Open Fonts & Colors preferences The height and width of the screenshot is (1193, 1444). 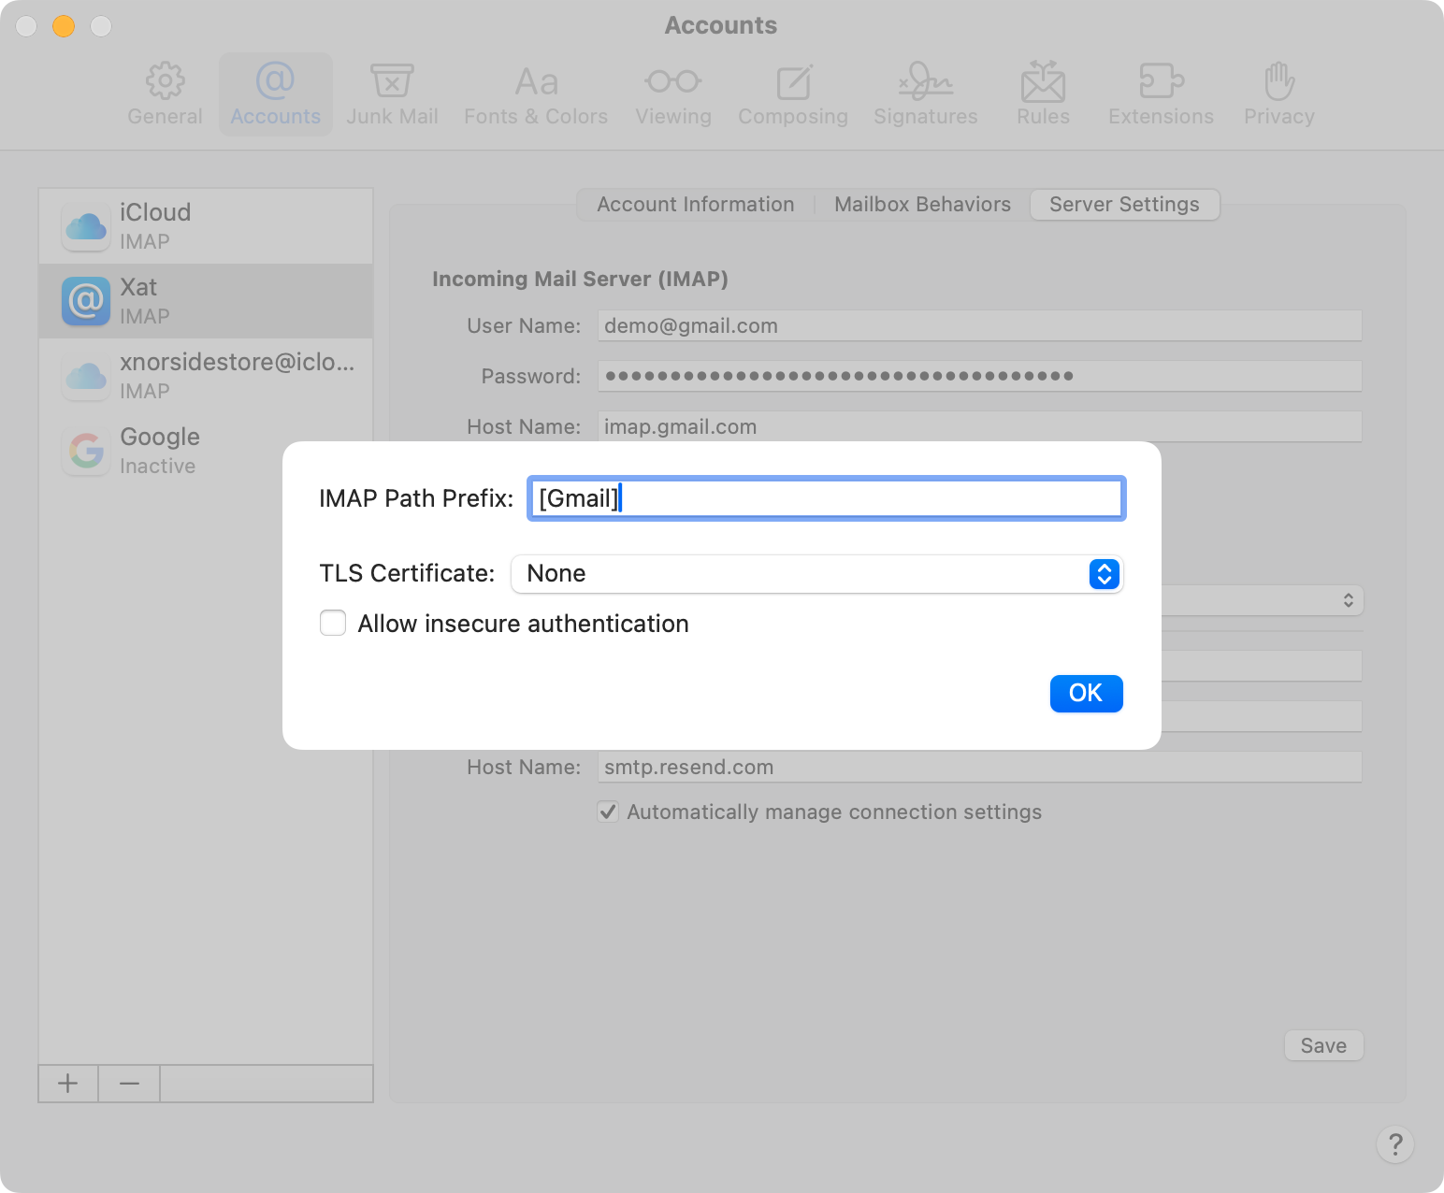pos(536,94)
